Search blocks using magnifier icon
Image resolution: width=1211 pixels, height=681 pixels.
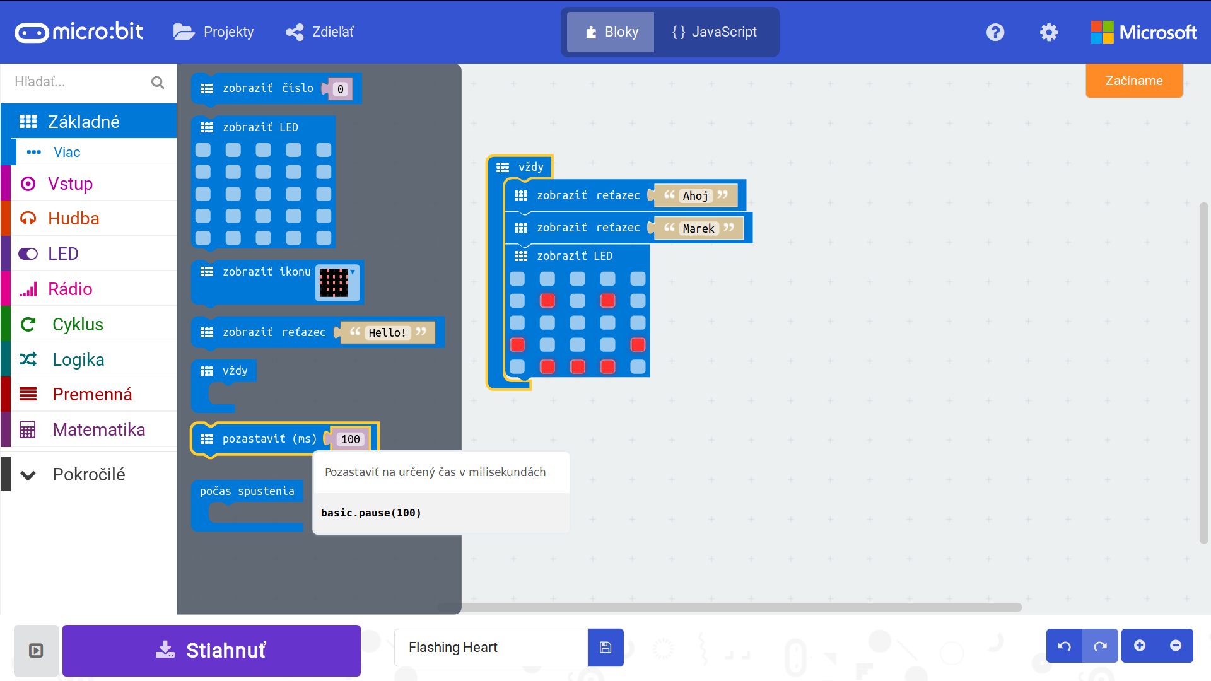tap(158, 83)
